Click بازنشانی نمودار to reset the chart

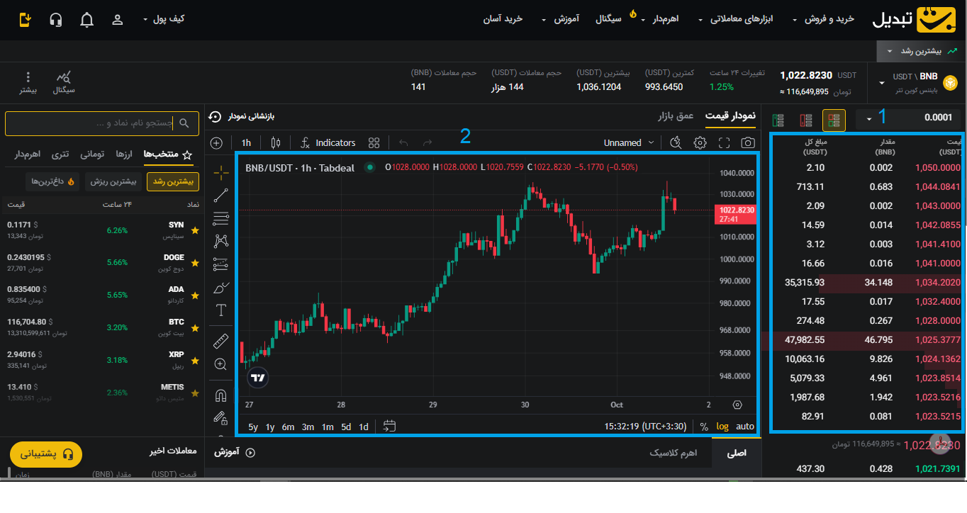(x=250, y=117)
